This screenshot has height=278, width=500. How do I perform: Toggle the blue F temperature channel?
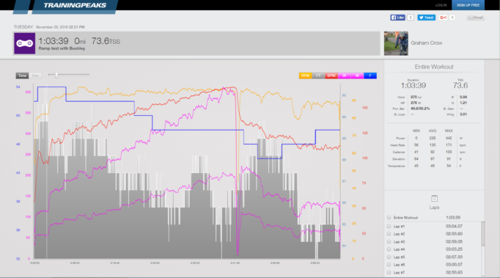[x=370, y=76]
